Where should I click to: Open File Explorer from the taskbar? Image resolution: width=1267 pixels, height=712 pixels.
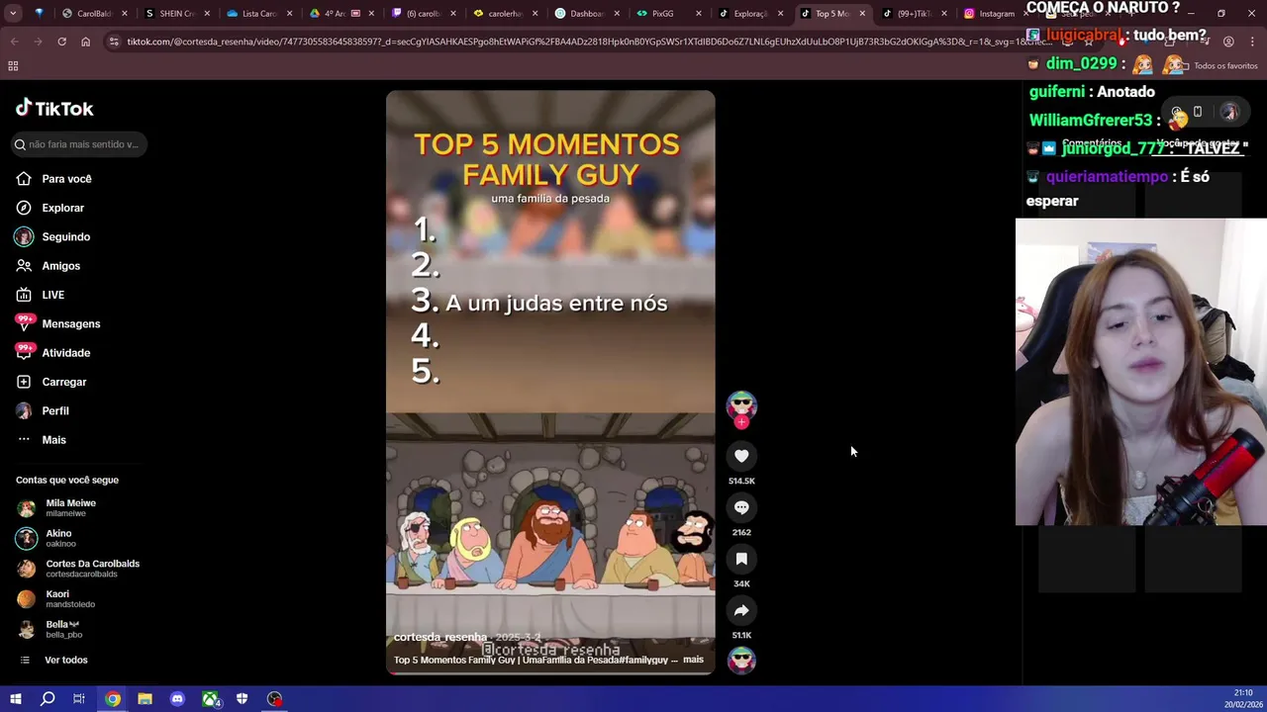pos(145,699)
